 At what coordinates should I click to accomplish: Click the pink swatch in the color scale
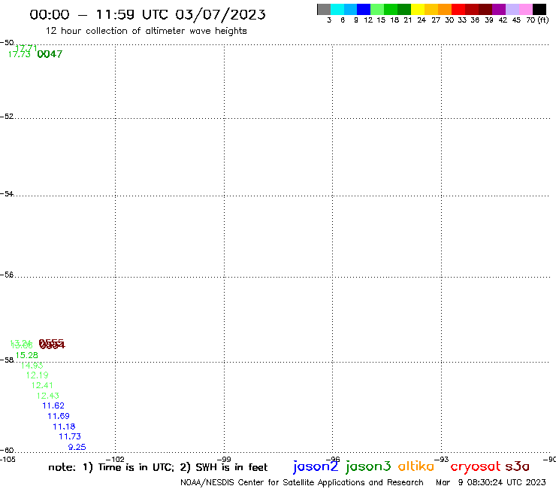[525, 9]
